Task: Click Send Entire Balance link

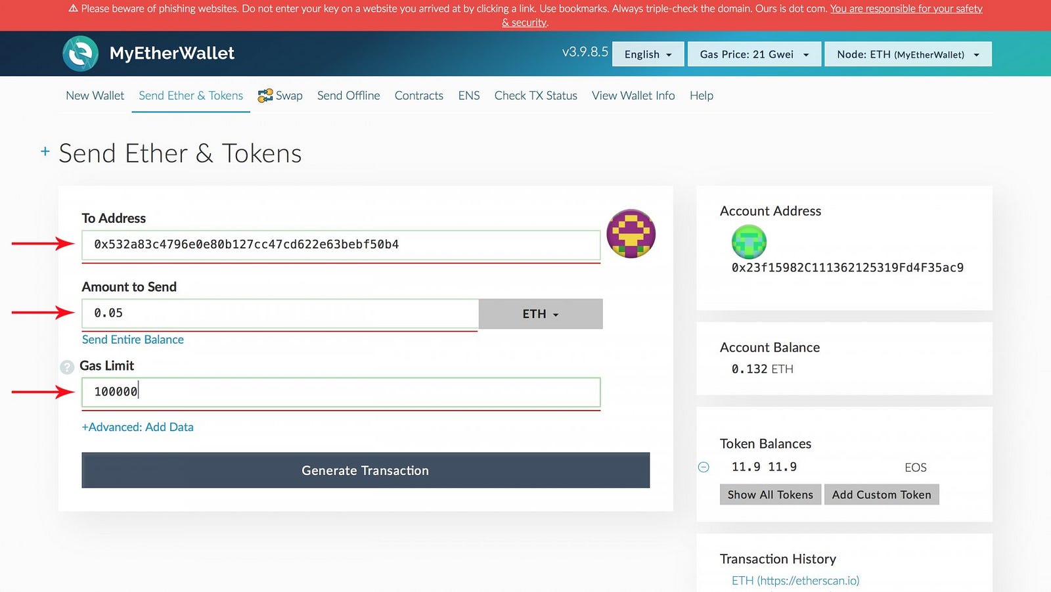Action: tap(133, 340)
